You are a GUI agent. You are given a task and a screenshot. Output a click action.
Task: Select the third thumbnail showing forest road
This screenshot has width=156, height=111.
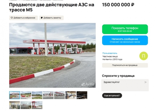coord(37,95)
